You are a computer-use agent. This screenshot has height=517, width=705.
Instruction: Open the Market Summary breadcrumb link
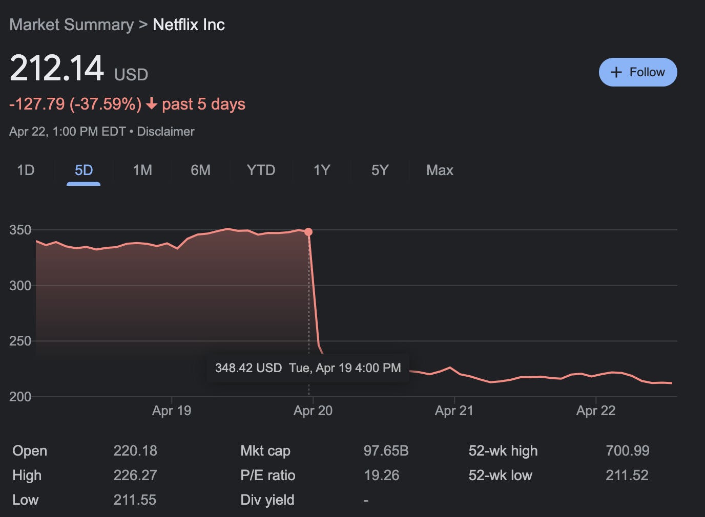[71, 25]
